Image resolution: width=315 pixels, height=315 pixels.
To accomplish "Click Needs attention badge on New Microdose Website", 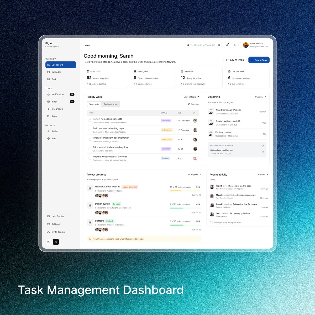I will coord(130,187).
